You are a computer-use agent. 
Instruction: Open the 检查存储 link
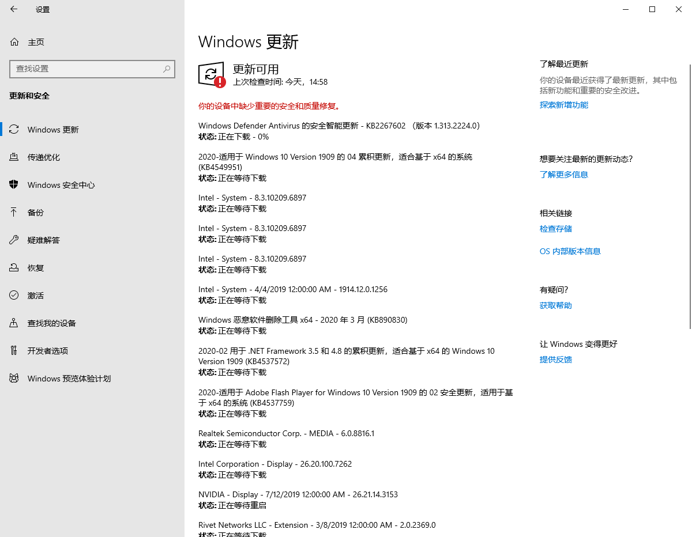tap(555, 229)
